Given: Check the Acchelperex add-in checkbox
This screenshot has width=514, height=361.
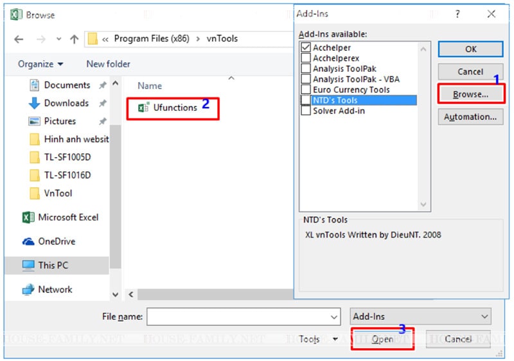Looking at the screenshot, I should [x=306, y=58].
